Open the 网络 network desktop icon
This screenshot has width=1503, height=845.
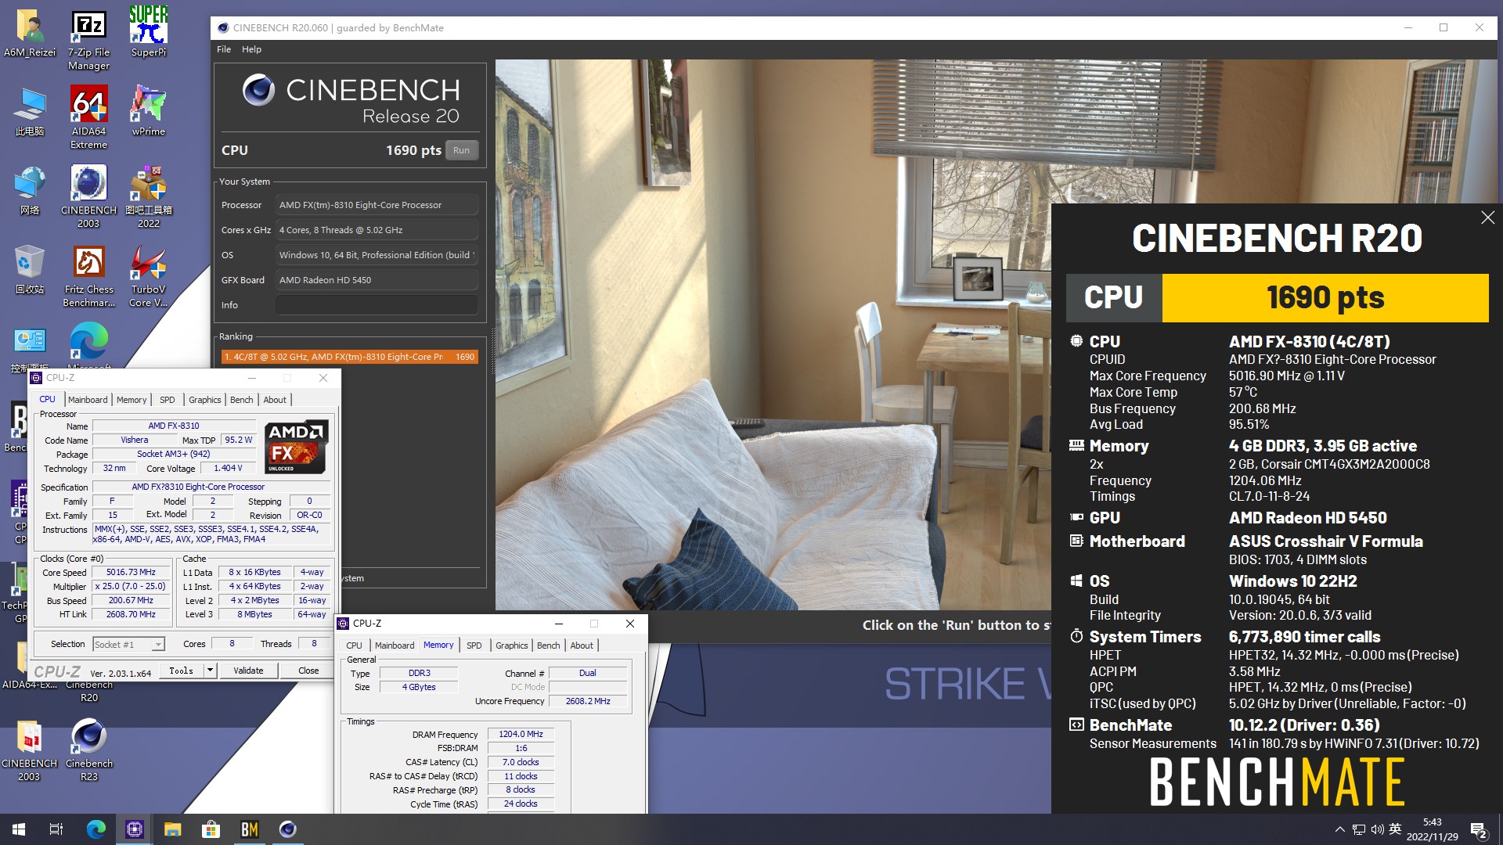pos(30,191)
